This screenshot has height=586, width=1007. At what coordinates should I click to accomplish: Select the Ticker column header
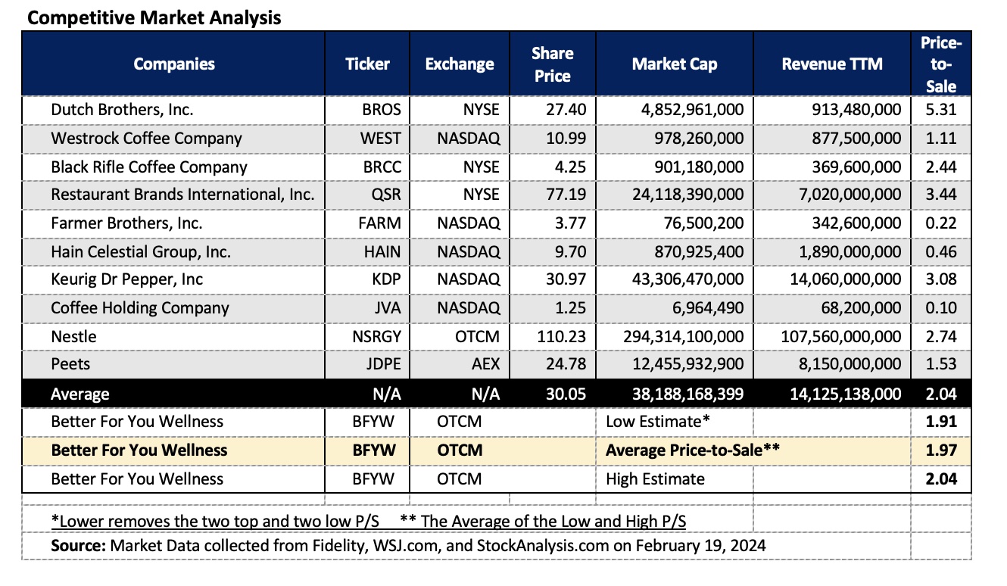tap(367, 64)
